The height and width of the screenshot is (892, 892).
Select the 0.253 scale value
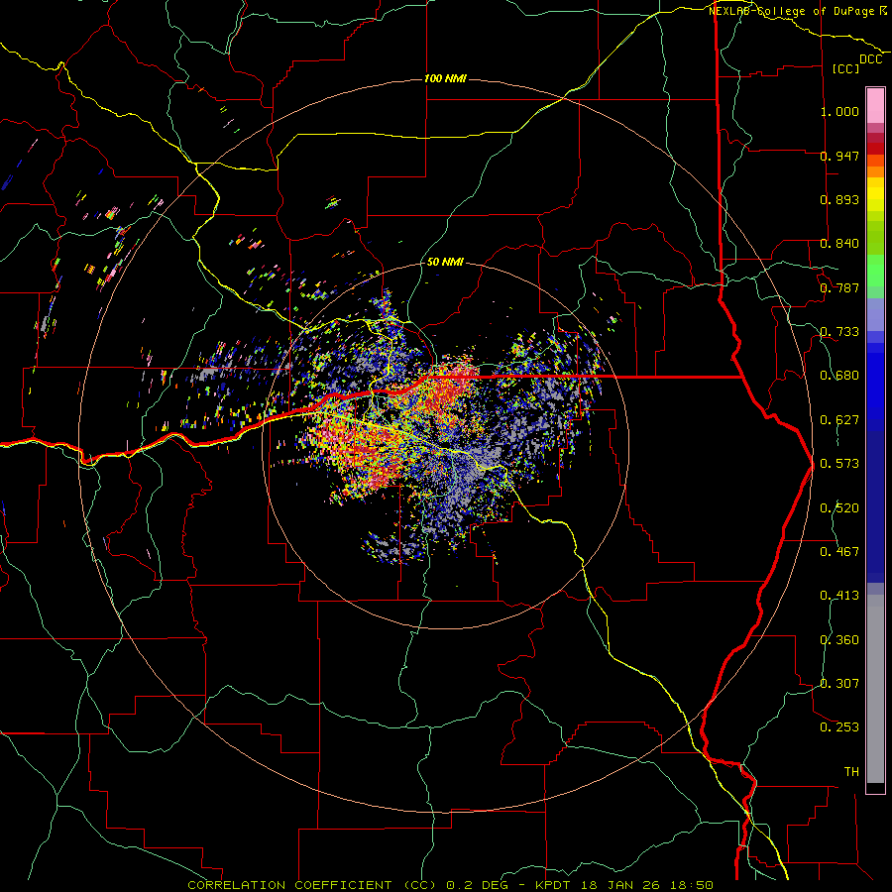point(839,727)
